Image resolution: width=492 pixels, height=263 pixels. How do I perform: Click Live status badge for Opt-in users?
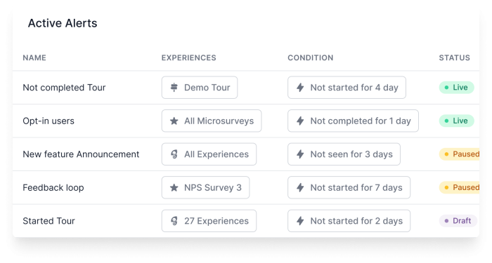(457, 121)
